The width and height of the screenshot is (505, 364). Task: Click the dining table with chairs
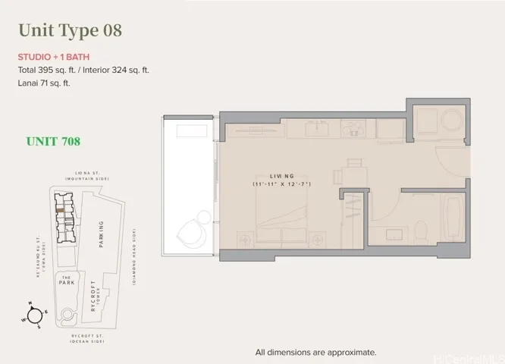pos(351,173)
